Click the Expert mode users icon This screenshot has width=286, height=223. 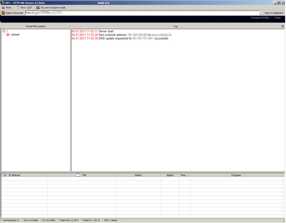coord(38,7)
